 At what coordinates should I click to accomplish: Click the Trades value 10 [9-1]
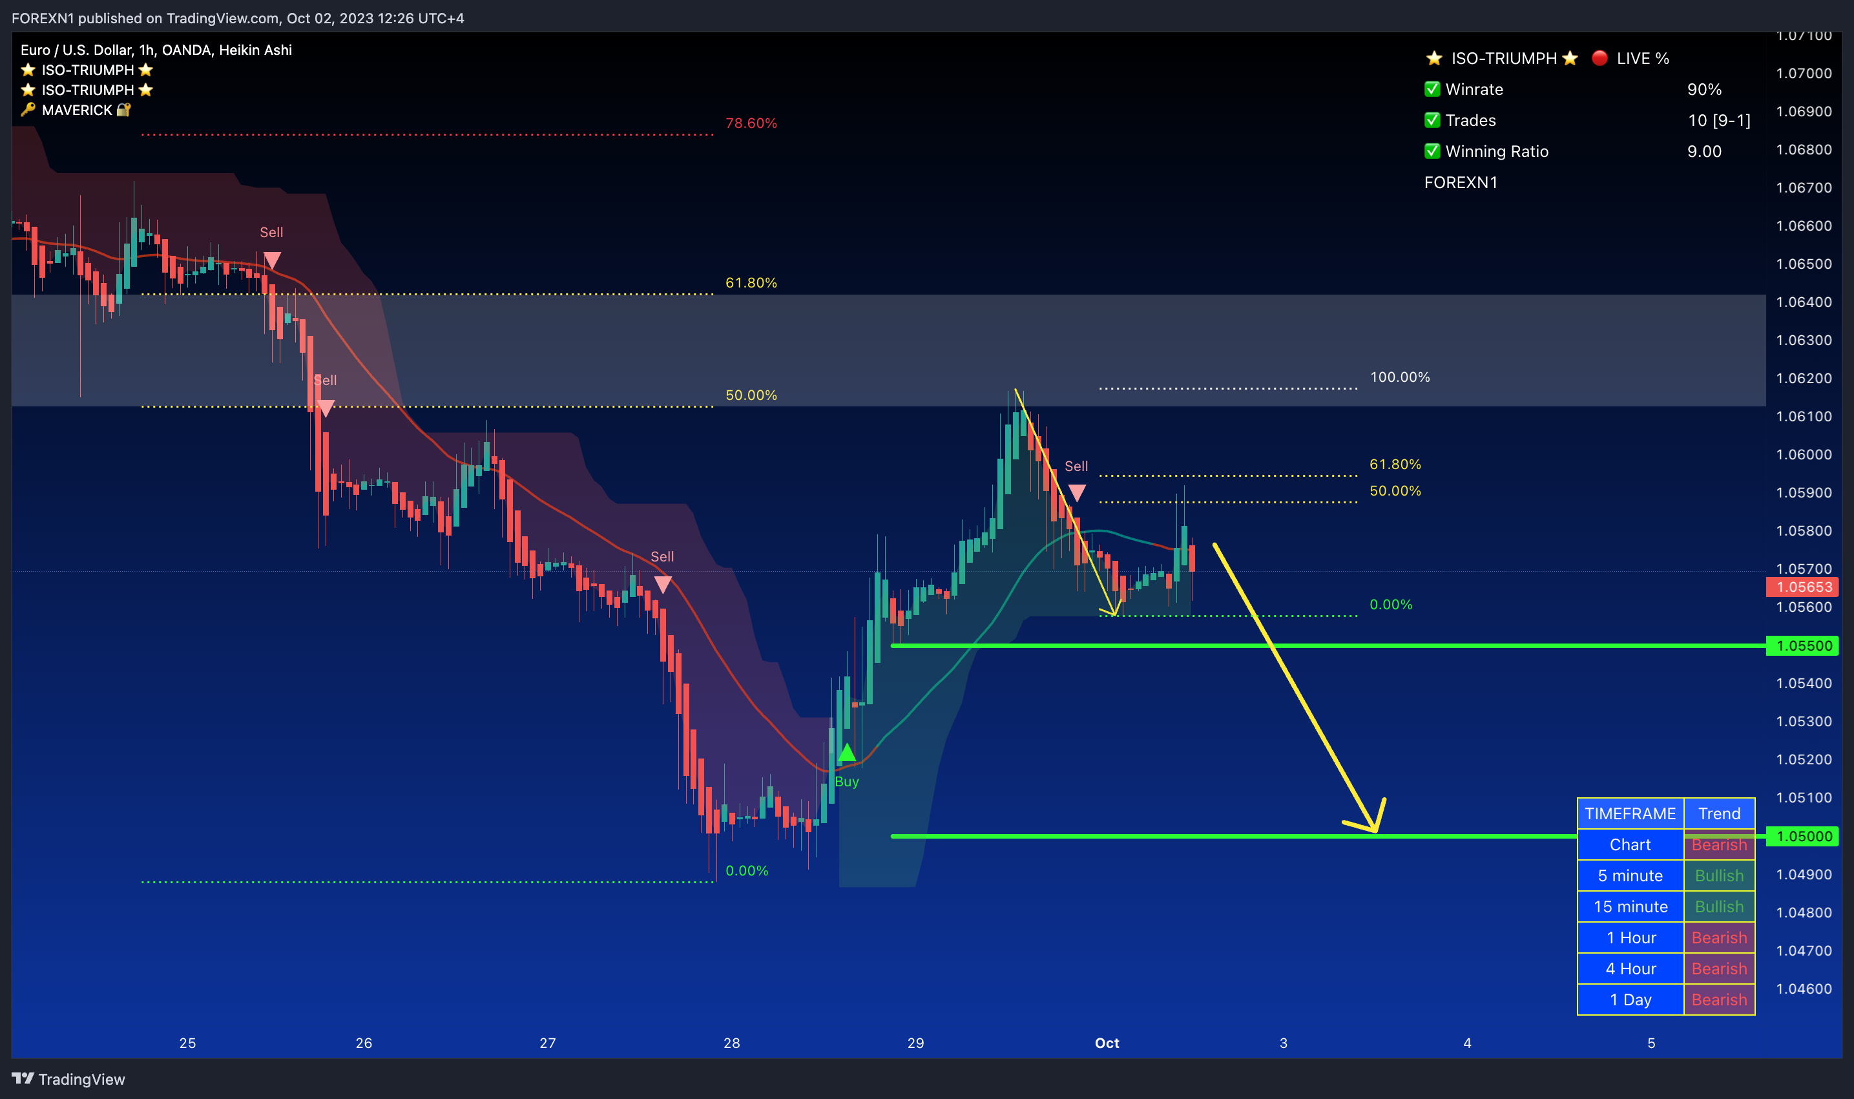[1718, 121]
